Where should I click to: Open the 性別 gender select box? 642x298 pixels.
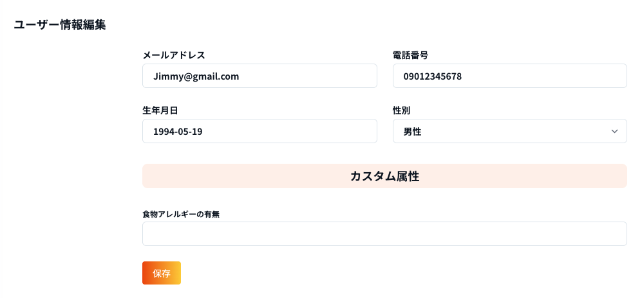pos(509,131)
